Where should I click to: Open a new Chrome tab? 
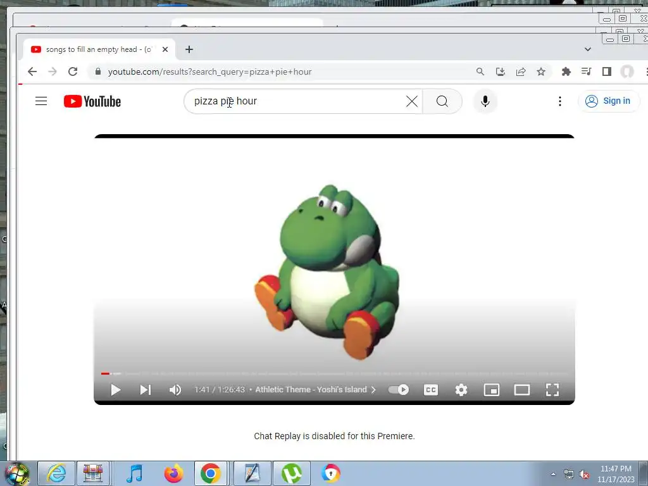189,49
